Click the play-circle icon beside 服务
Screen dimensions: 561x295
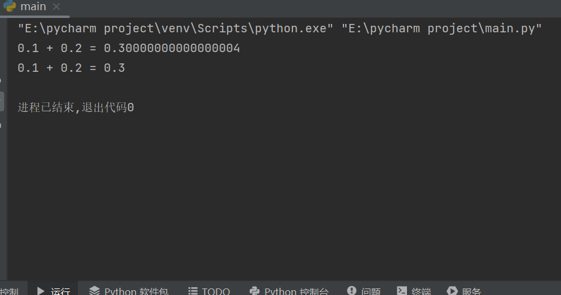453,291
